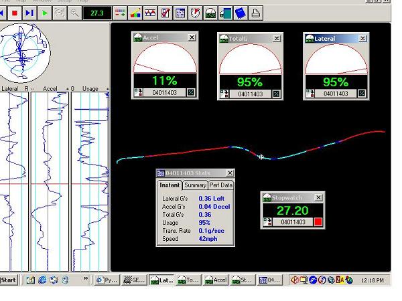Click the printer icon in toolbar
This screenshot has height=301, width=402.
[255, 13]
